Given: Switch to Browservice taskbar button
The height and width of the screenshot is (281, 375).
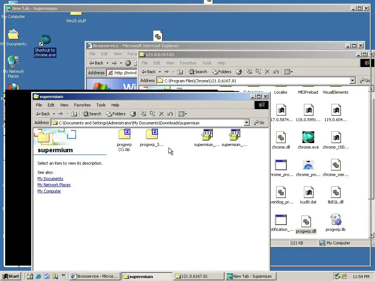Looking at the screenshot, I should point(95,276).
